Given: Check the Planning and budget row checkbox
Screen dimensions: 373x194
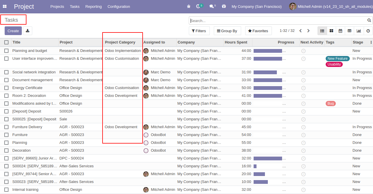Looking at the screenshot, I should pyautogui.click(x=6, y=51).
